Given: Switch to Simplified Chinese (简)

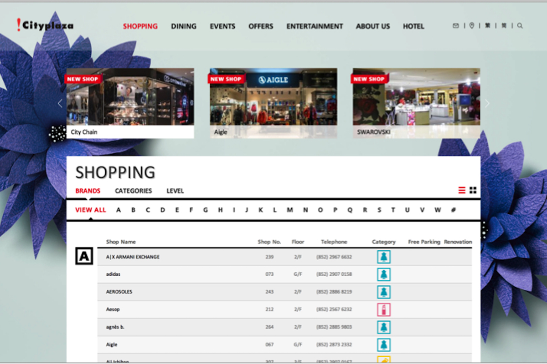Looking at the screenshot, I should pos(504,26).
